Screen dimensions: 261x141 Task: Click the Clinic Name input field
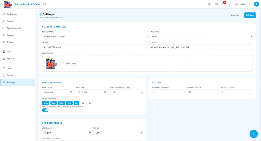(94, 36)
